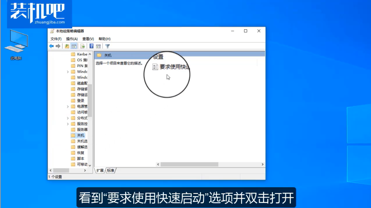Click the Up one level folder icon

tap(67, 46)
